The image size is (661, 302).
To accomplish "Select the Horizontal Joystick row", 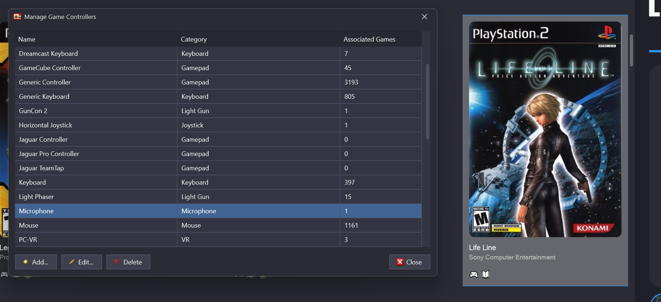I will click(45, 125).
